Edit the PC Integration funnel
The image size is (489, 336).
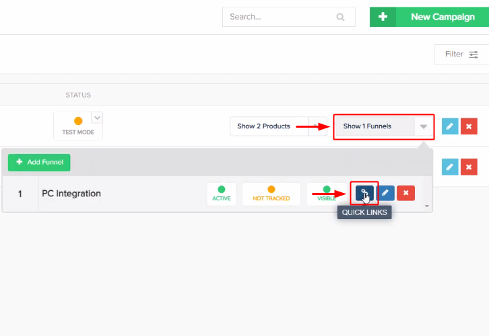pos(385,194)
